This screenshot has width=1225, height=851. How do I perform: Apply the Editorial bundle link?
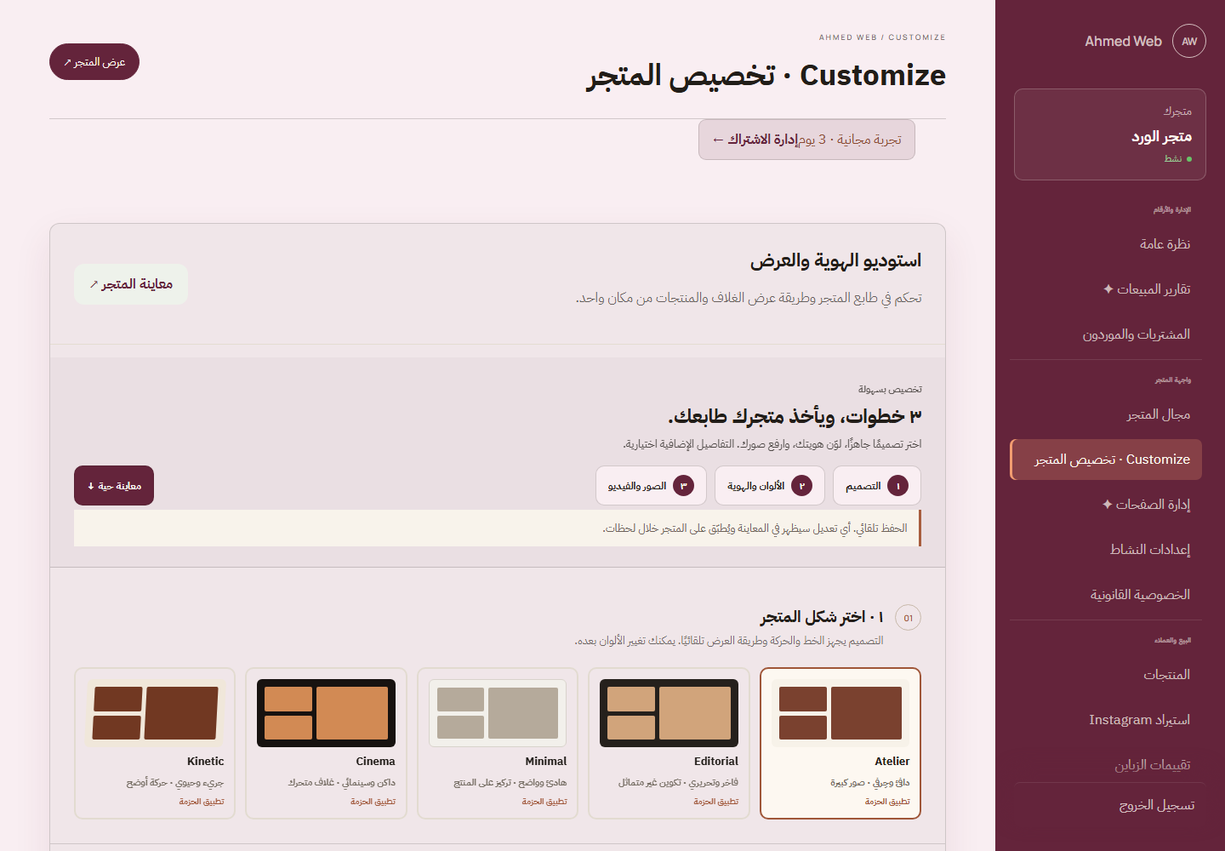click(715, 802)
